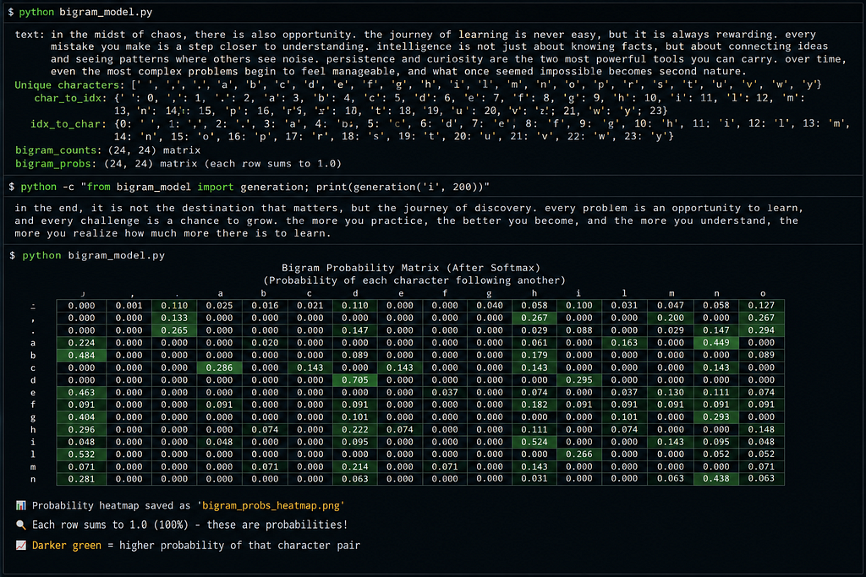Screen dimensions: 866x577
Task: Select matrix cell 0.133 in the comma row
Action: [174, 318]
